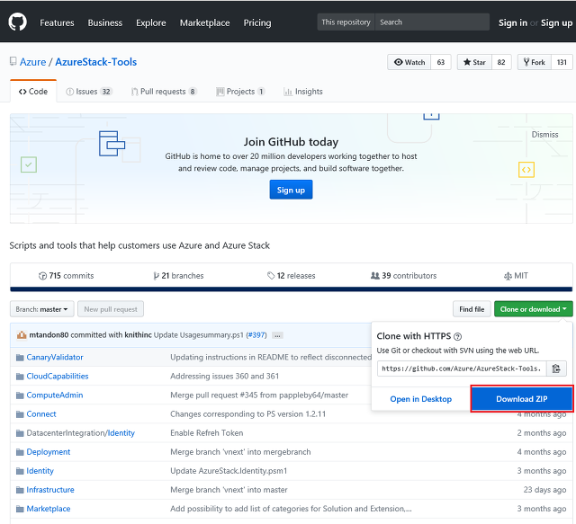Click the ComputeAdmin folder icon

[20, 395]
